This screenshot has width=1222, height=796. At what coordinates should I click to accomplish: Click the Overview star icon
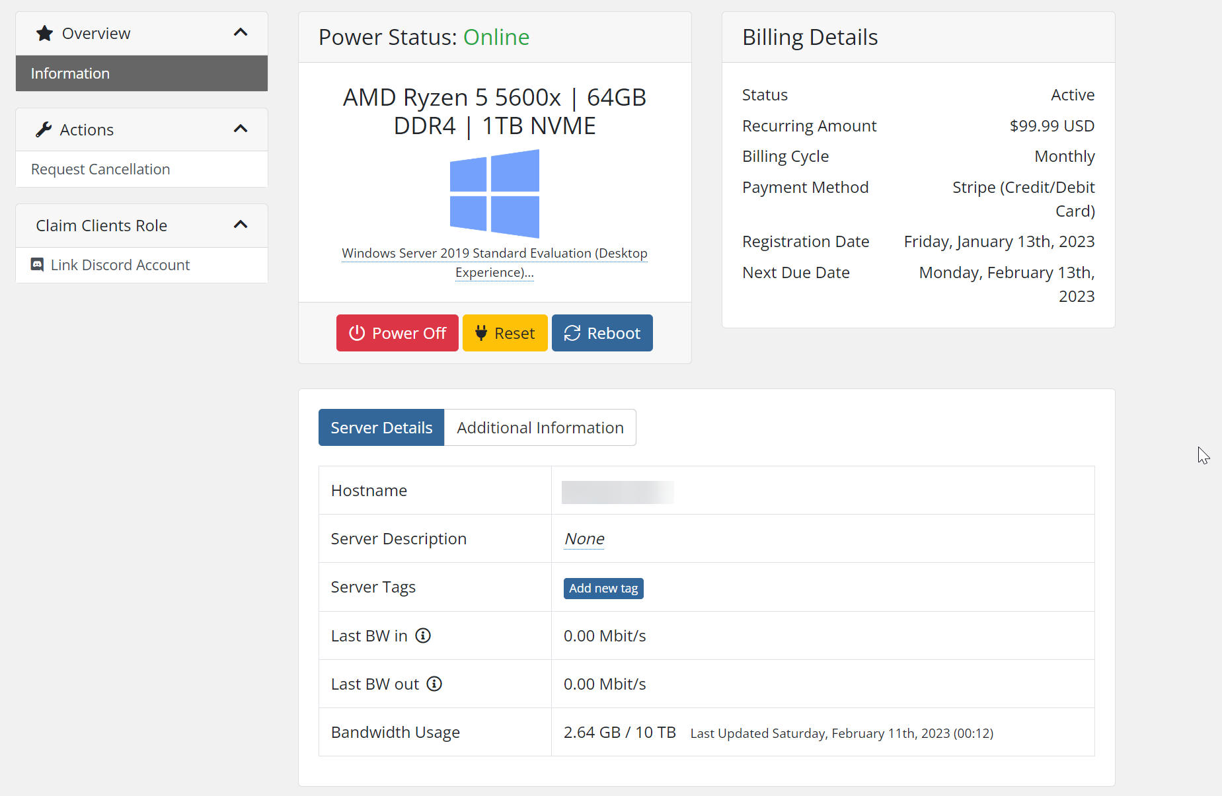[x=44, y=33]
